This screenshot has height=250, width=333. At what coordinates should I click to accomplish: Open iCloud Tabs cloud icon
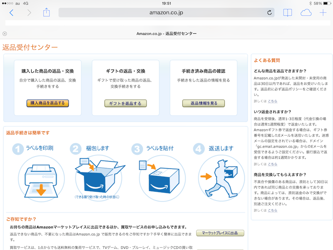[x=306, y=12]
